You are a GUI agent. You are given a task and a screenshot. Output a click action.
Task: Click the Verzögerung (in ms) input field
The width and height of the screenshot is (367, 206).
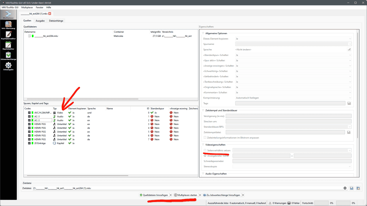pyautogui.click(x=288, y=116)
